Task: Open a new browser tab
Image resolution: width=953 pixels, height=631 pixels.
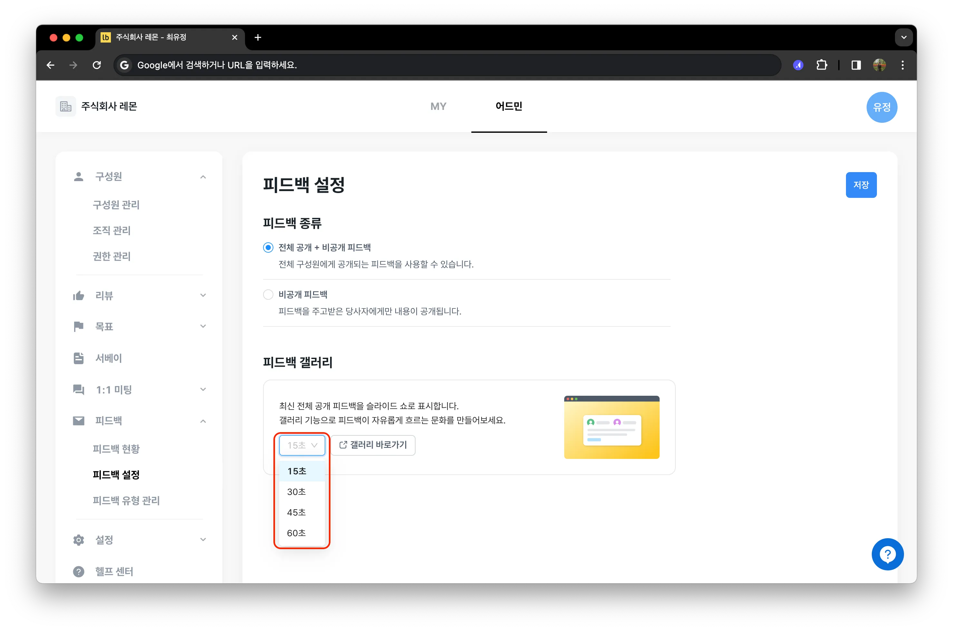Action: pyautogui.click(x=258, y=37)
